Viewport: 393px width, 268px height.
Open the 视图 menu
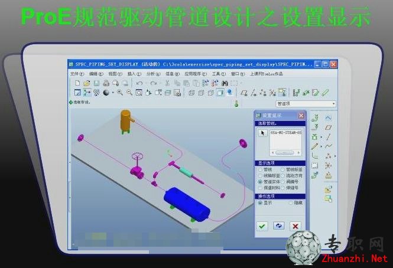(x=115, y=74)
